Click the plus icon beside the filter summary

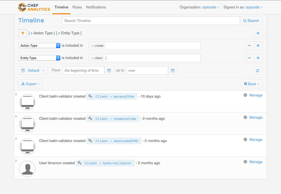point(258,33)
